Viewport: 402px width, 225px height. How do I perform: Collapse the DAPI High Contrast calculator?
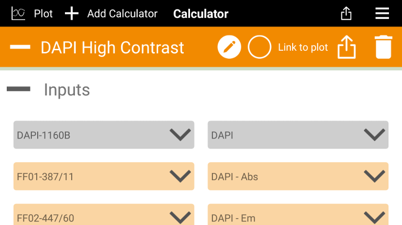point(20,48)
